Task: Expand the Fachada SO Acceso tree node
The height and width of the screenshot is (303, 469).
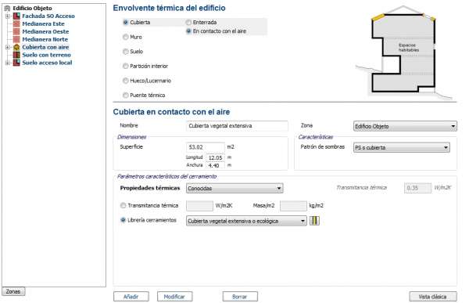Action: 8,16
